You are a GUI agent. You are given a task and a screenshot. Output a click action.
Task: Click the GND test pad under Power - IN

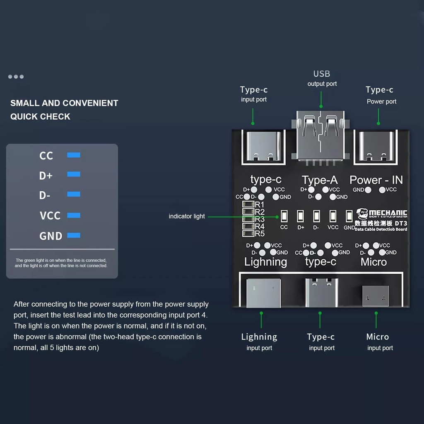[x=368, y=190]
